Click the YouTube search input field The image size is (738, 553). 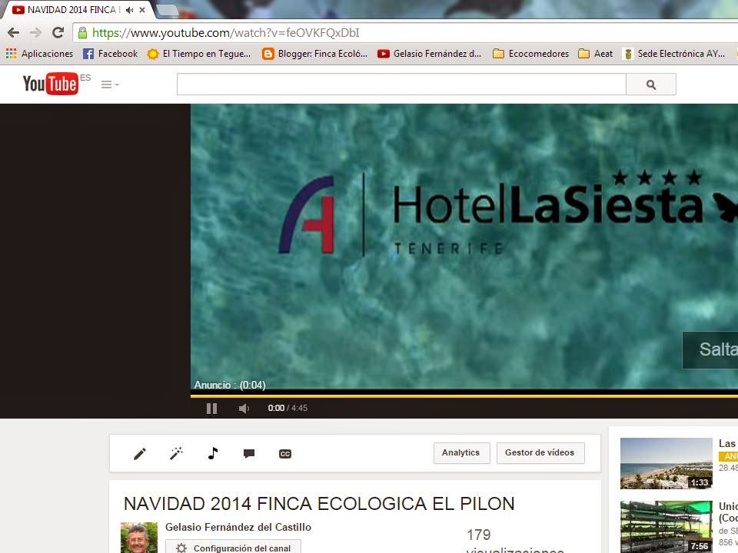click(401, 84)
